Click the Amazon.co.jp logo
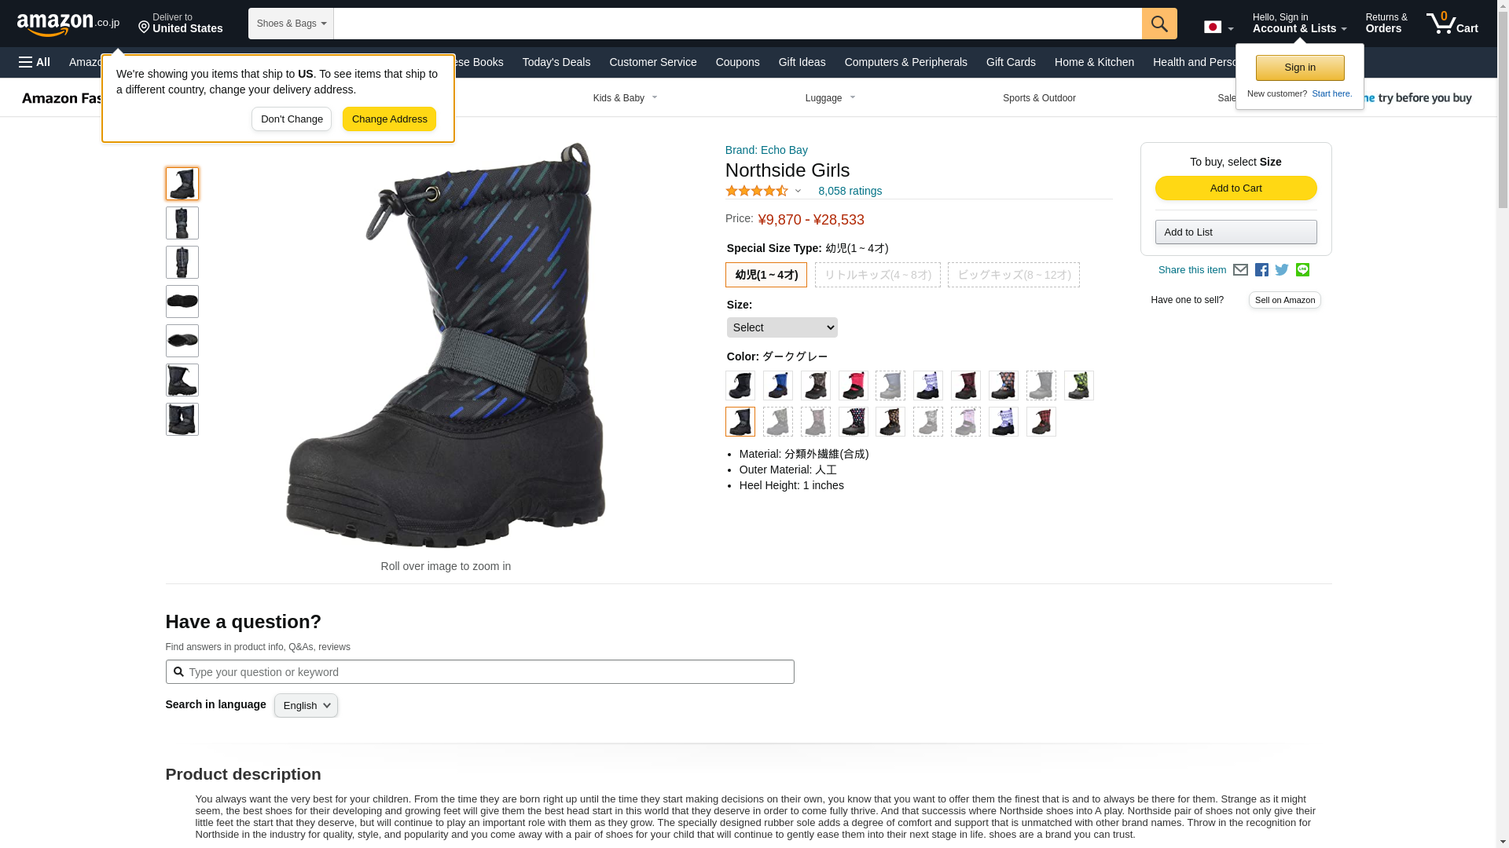Viewport: 1509px width, 848px height. coord(68,24)
